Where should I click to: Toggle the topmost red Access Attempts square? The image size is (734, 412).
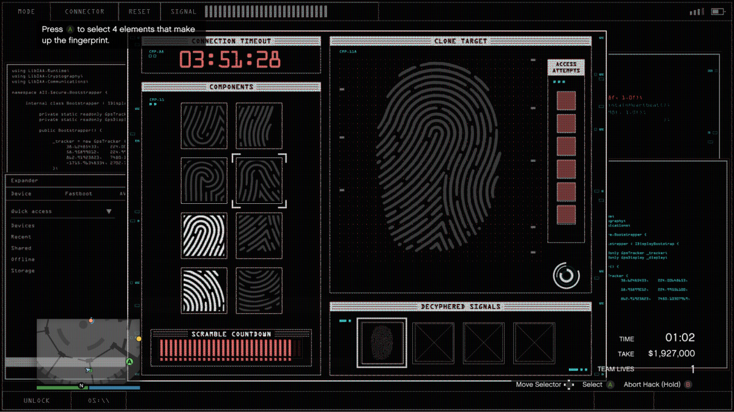pyautogui.click(x=566, y=101)
